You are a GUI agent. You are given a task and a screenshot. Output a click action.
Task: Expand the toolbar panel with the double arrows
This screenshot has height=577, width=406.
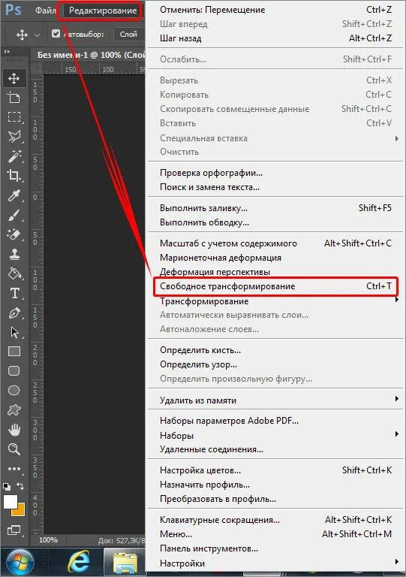pos(7,52)
